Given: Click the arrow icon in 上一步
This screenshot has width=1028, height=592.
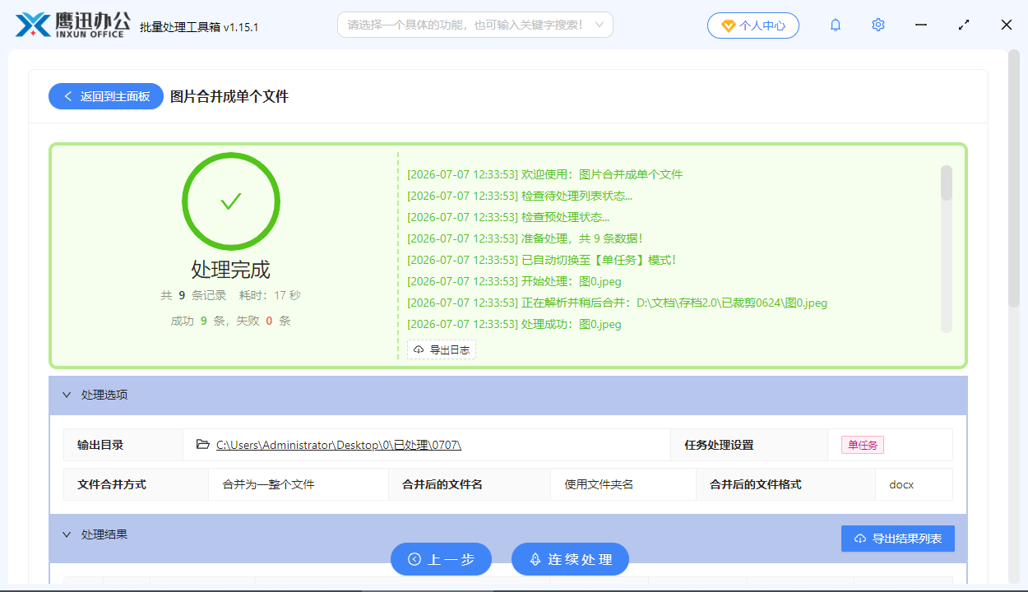Looking at the screenshot, I should [414, 559].
